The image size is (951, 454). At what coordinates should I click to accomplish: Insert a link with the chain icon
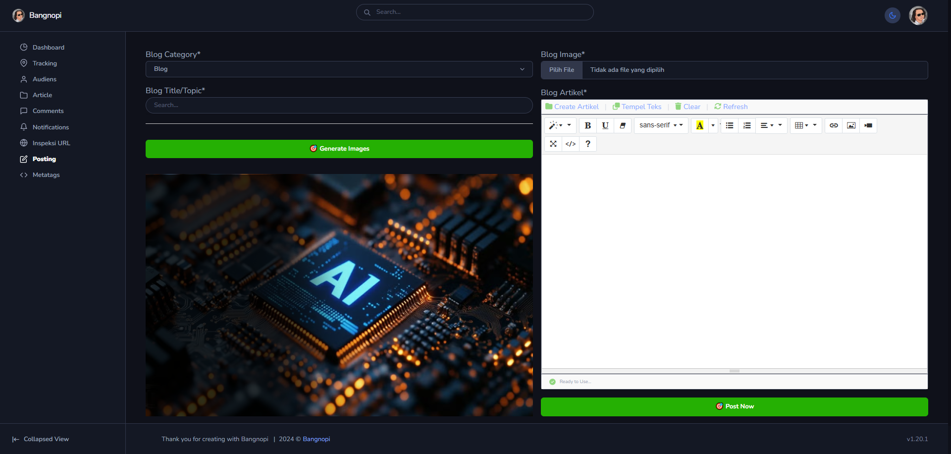pyautogui.click(x=834, y=125)
